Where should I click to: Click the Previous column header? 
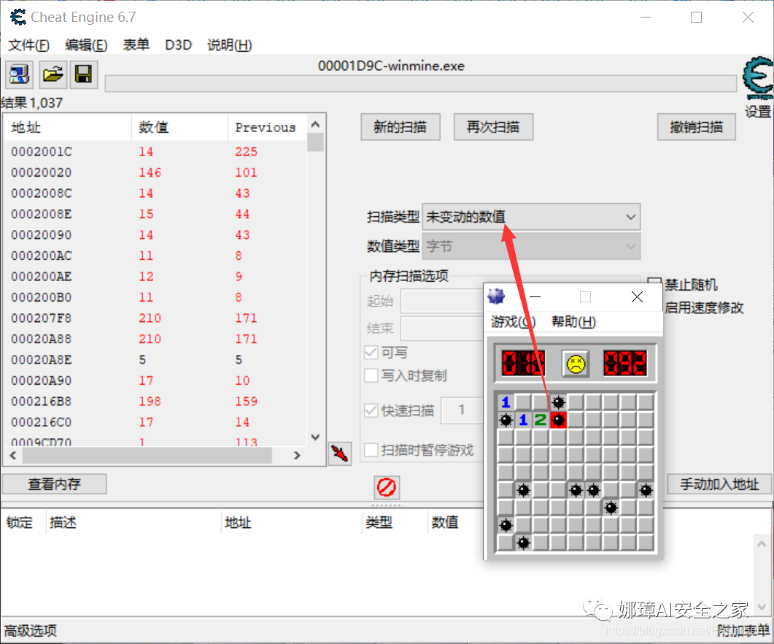pos(266,127)
